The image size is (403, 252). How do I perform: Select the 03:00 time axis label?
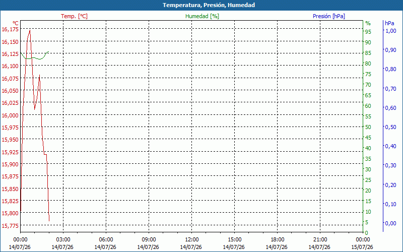[x=63, y=240]
